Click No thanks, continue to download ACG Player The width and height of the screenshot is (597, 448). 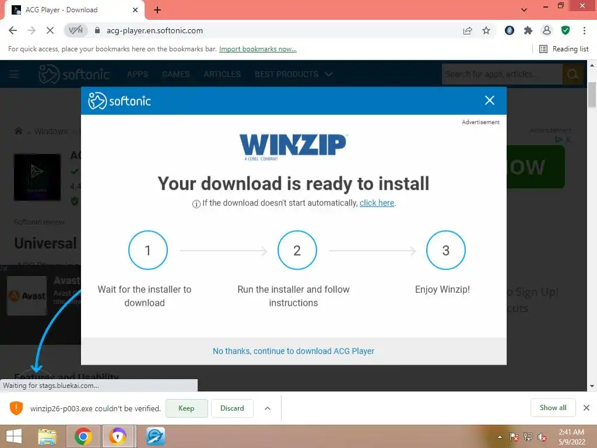[x=294, y=351]
